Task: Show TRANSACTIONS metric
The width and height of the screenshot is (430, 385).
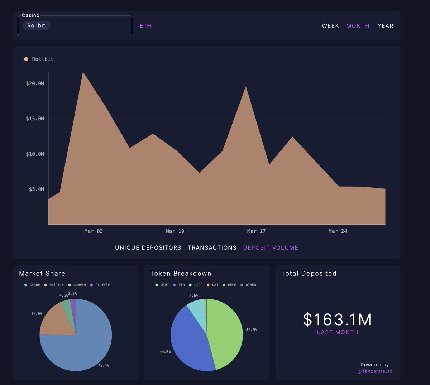Action: coord(212,248)
